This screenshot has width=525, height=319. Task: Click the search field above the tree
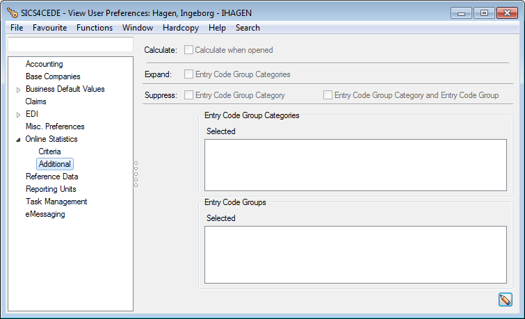70,44
